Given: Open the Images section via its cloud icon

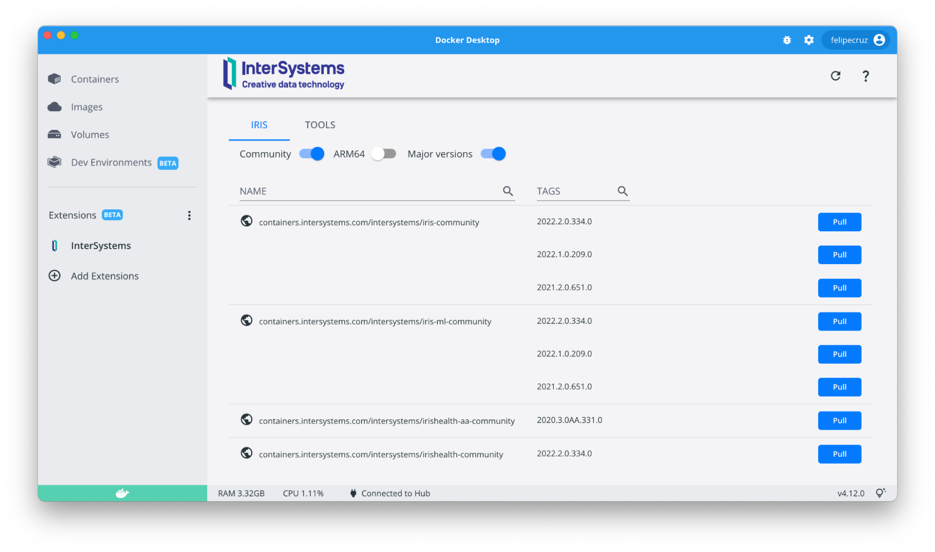Looking at the screenshot, I should [x=54, y=107].
